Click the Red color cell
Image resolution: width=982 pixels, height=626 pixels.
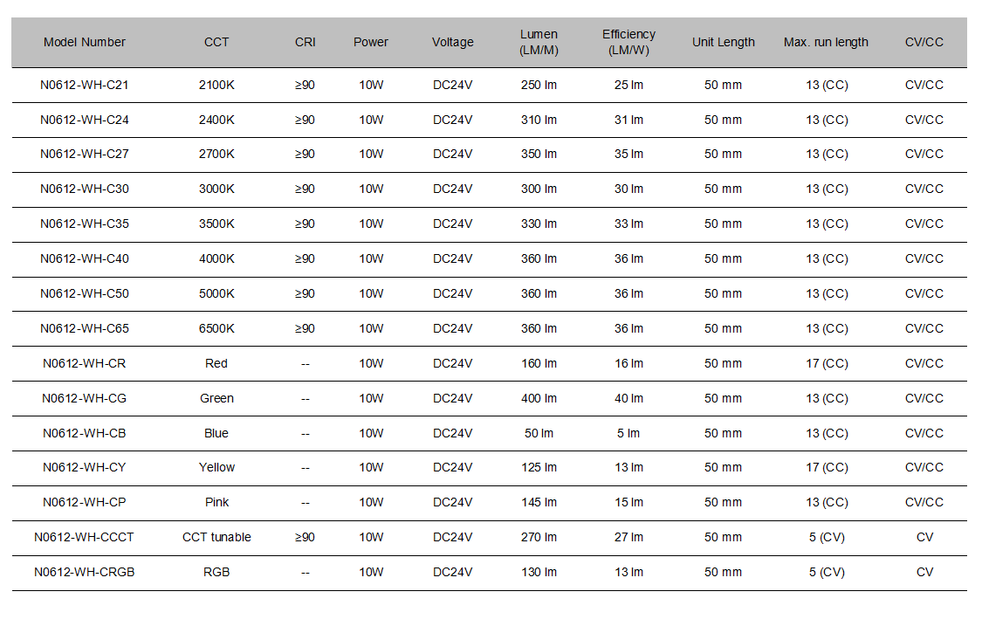(x=216, y=363)
